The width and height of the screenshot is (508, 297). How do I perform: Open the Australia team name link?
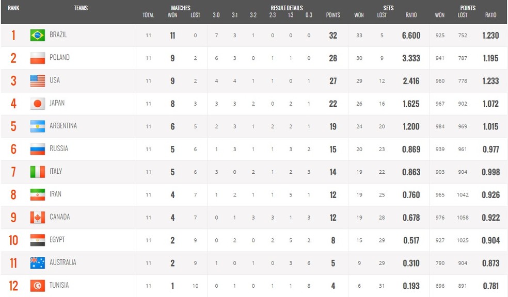(x=63, y=262)
